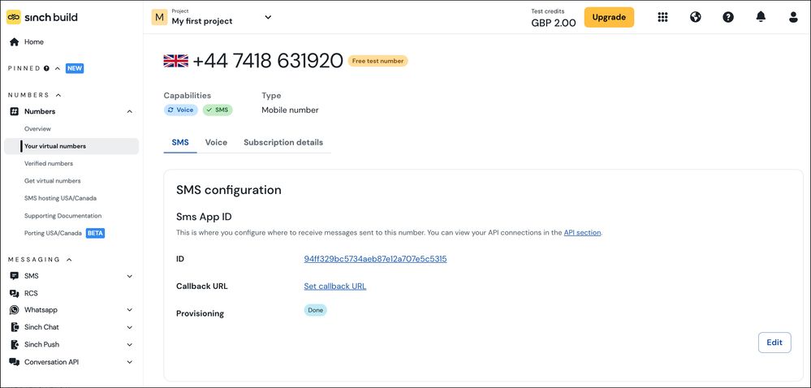The image size is (811, 388).
Task: Click the Whatsapp icon in sidebar
Action: click(15, 310)
